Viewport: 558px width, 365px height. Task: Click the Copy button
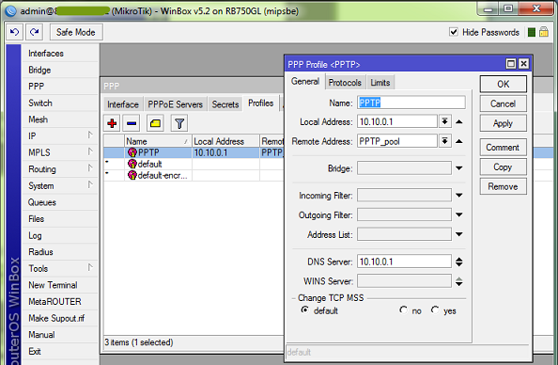[503, 167]
